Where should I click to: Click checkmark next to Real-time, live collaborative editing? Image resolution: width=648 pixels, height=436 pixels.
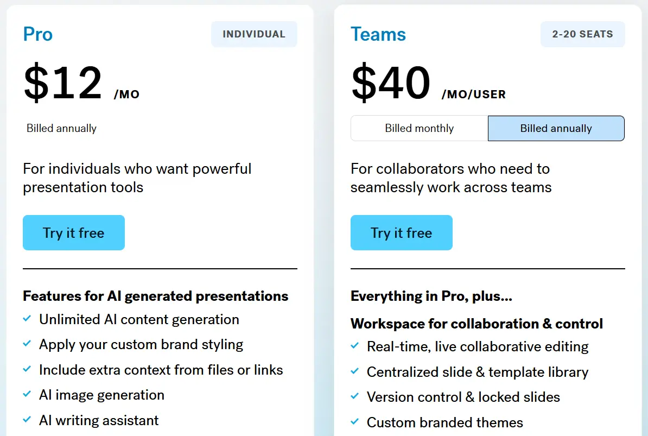[354, 346]
